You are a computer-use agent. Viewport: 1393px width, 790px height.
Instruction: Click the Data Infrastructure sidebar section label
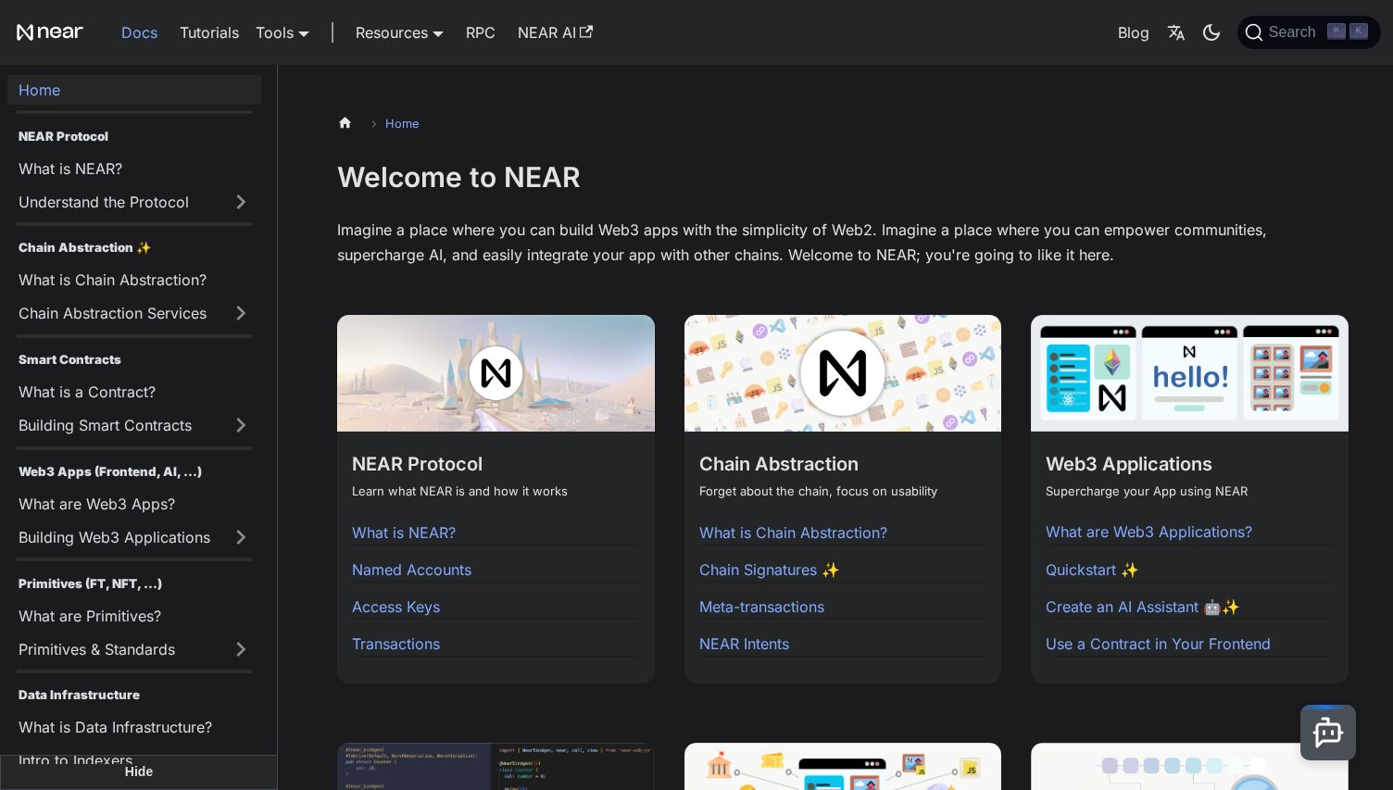79,695
